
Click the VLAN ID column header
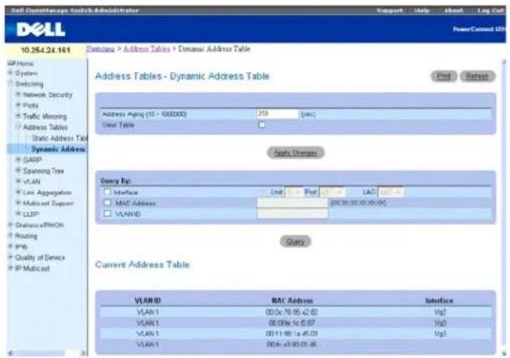pyautogui.click(x=147, y=300)
